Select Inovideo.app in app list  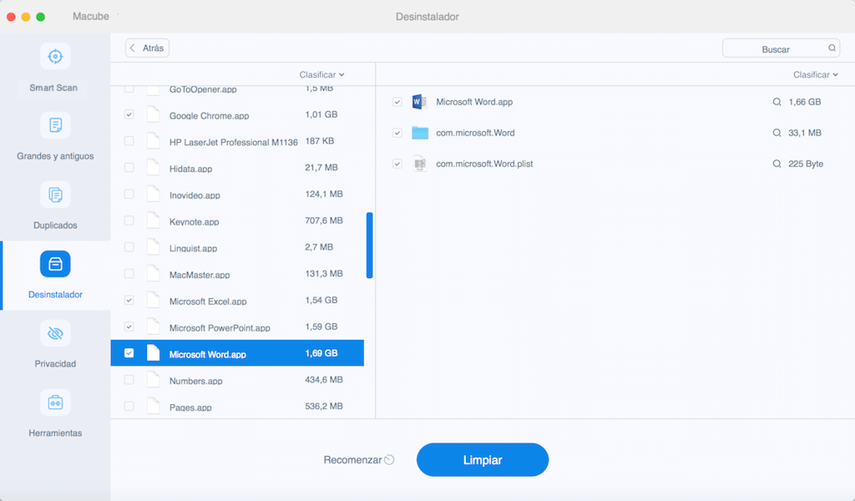195,195
